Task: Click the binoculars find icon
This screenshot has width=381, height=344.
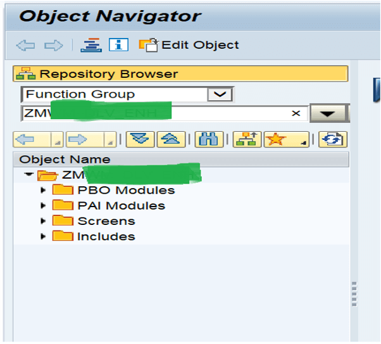Action: tap(209, 139)
